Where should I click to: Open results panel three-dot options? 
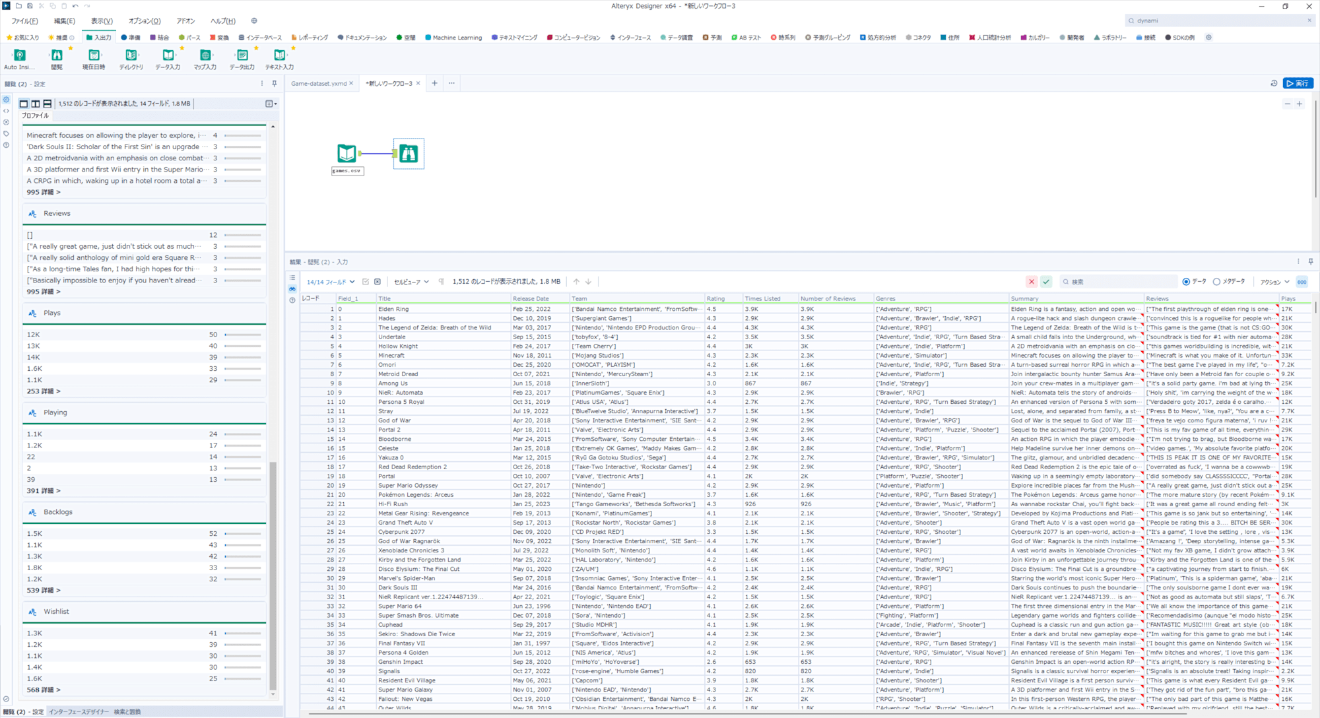coord(1298,262)
